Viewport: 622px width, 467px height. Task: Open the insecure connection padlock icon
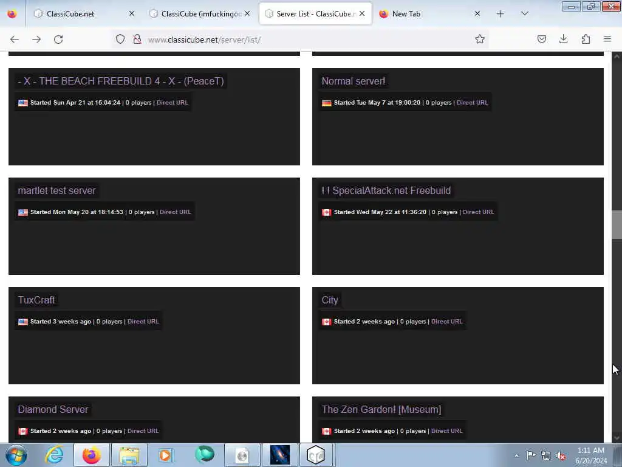click(137, 39)
